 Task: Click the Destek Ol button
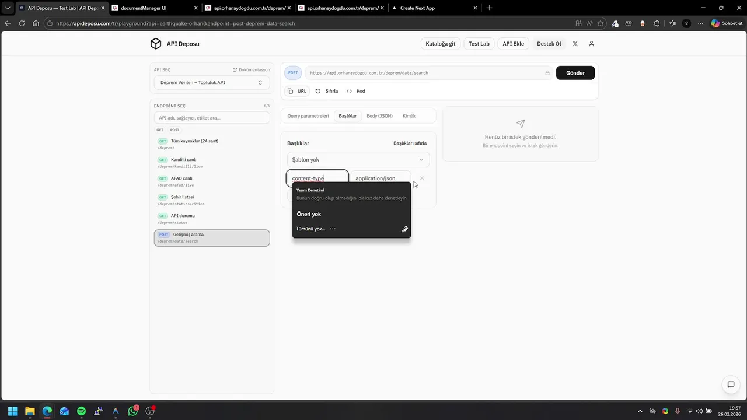click(549, 44)
